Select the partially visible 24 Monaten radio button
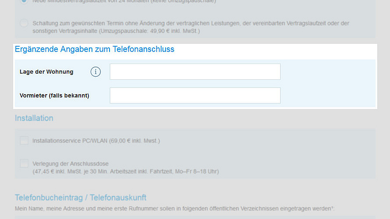Screen dimensions: 390x219 [24, 1]
